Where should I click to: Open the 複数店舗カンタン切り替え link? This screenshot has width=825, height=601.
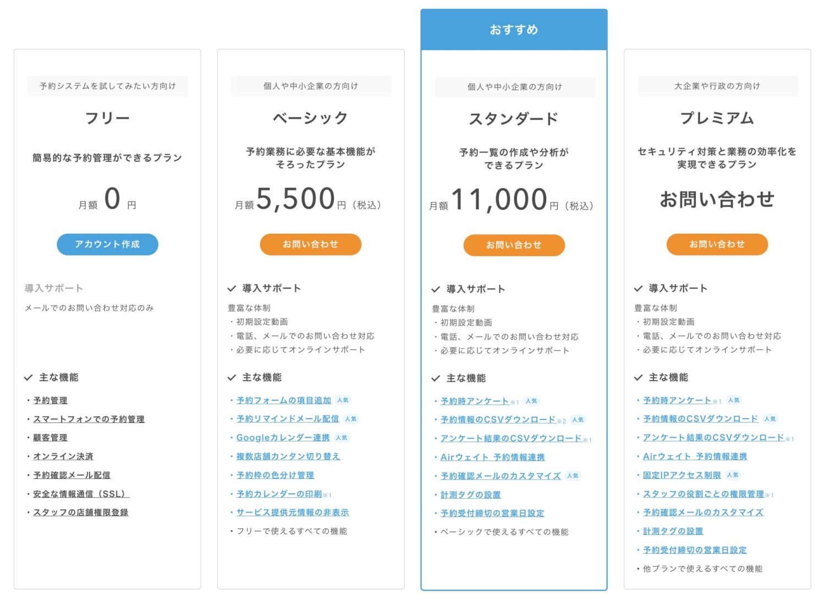click(x=287, y=456)
